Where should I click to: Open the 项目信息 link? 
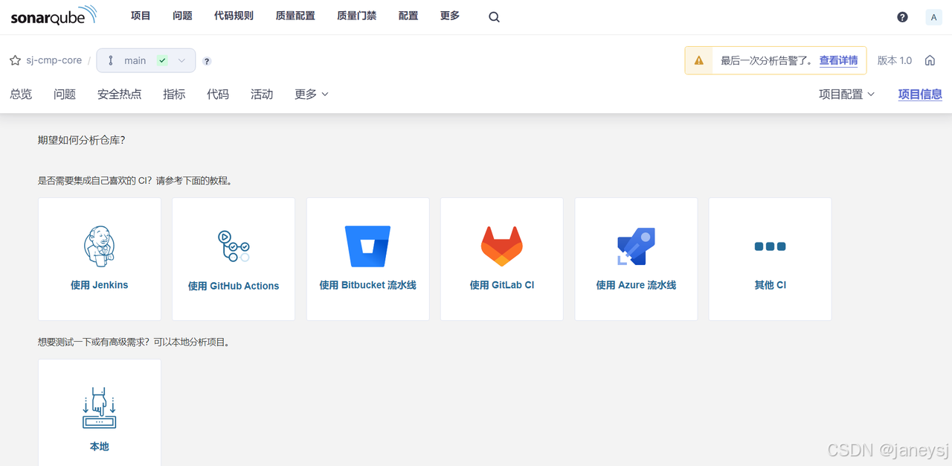pyautogui.click(x=920, y=94)
